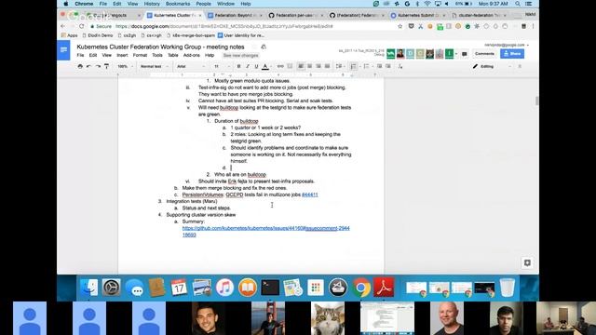Image resolution: width=596 pixels, height=335 pixels.
Task: Click the document vertical scrollbar
Action: [536, 100]
